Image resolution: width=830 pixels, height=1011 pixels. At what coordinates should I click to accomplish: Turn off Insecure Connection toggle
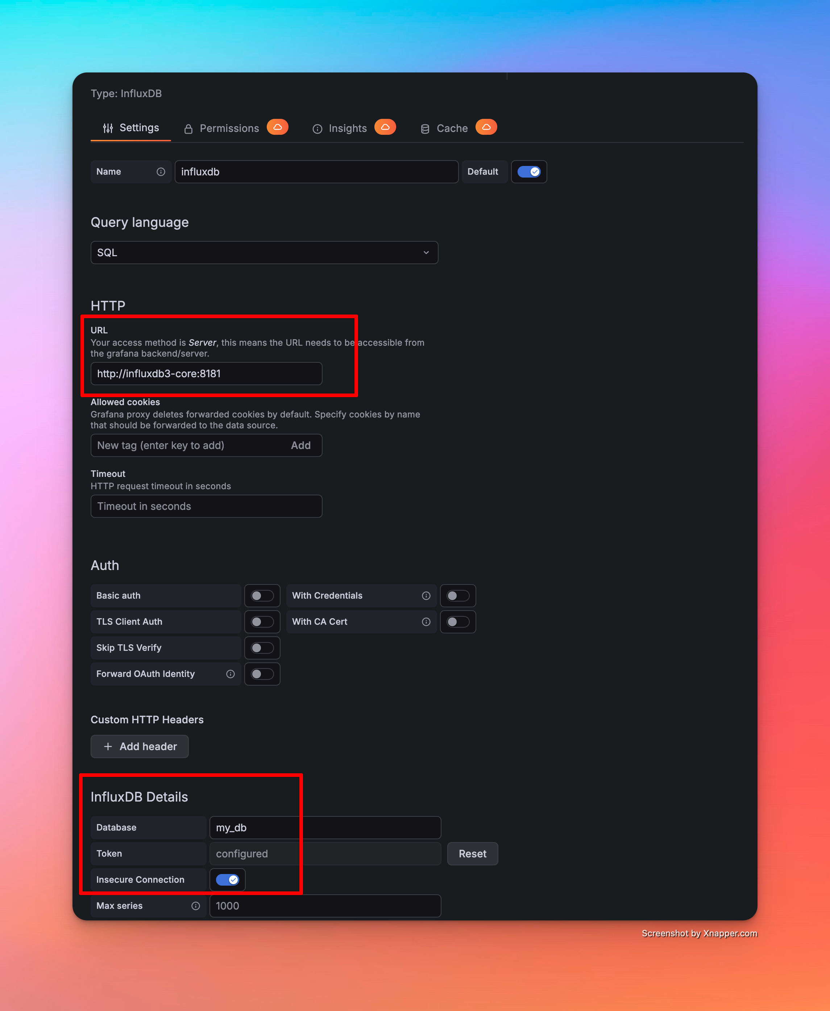coord(227,879)
